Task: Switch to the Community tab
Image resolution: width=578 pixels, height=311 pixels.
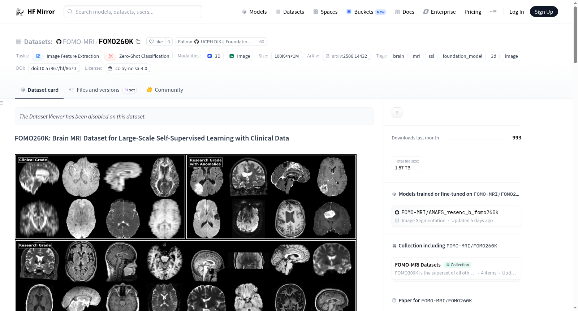Action: pos(165,90)
